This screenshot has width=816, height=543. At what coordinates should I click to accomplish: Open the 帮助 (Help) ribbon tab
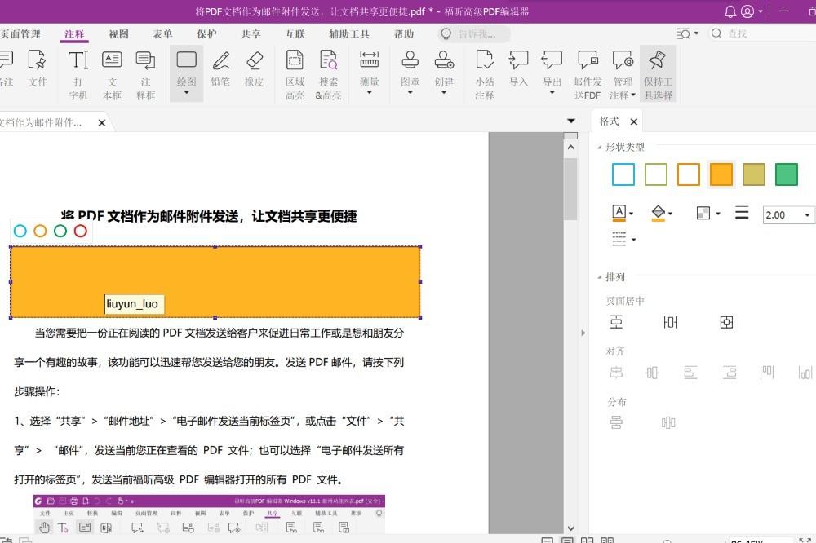coord(404,33)
